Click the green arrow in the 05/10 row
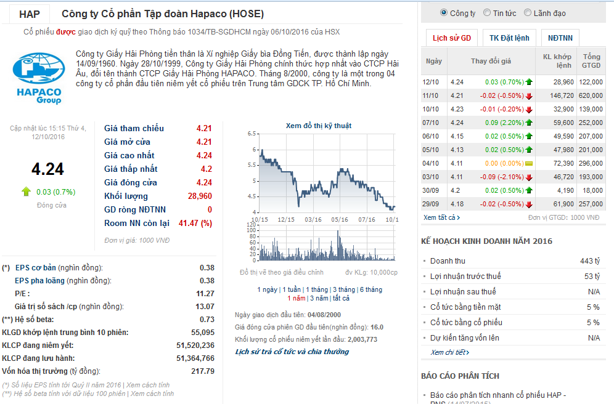Viewport: 614px width, 404px height. click(x=529, y=150)
